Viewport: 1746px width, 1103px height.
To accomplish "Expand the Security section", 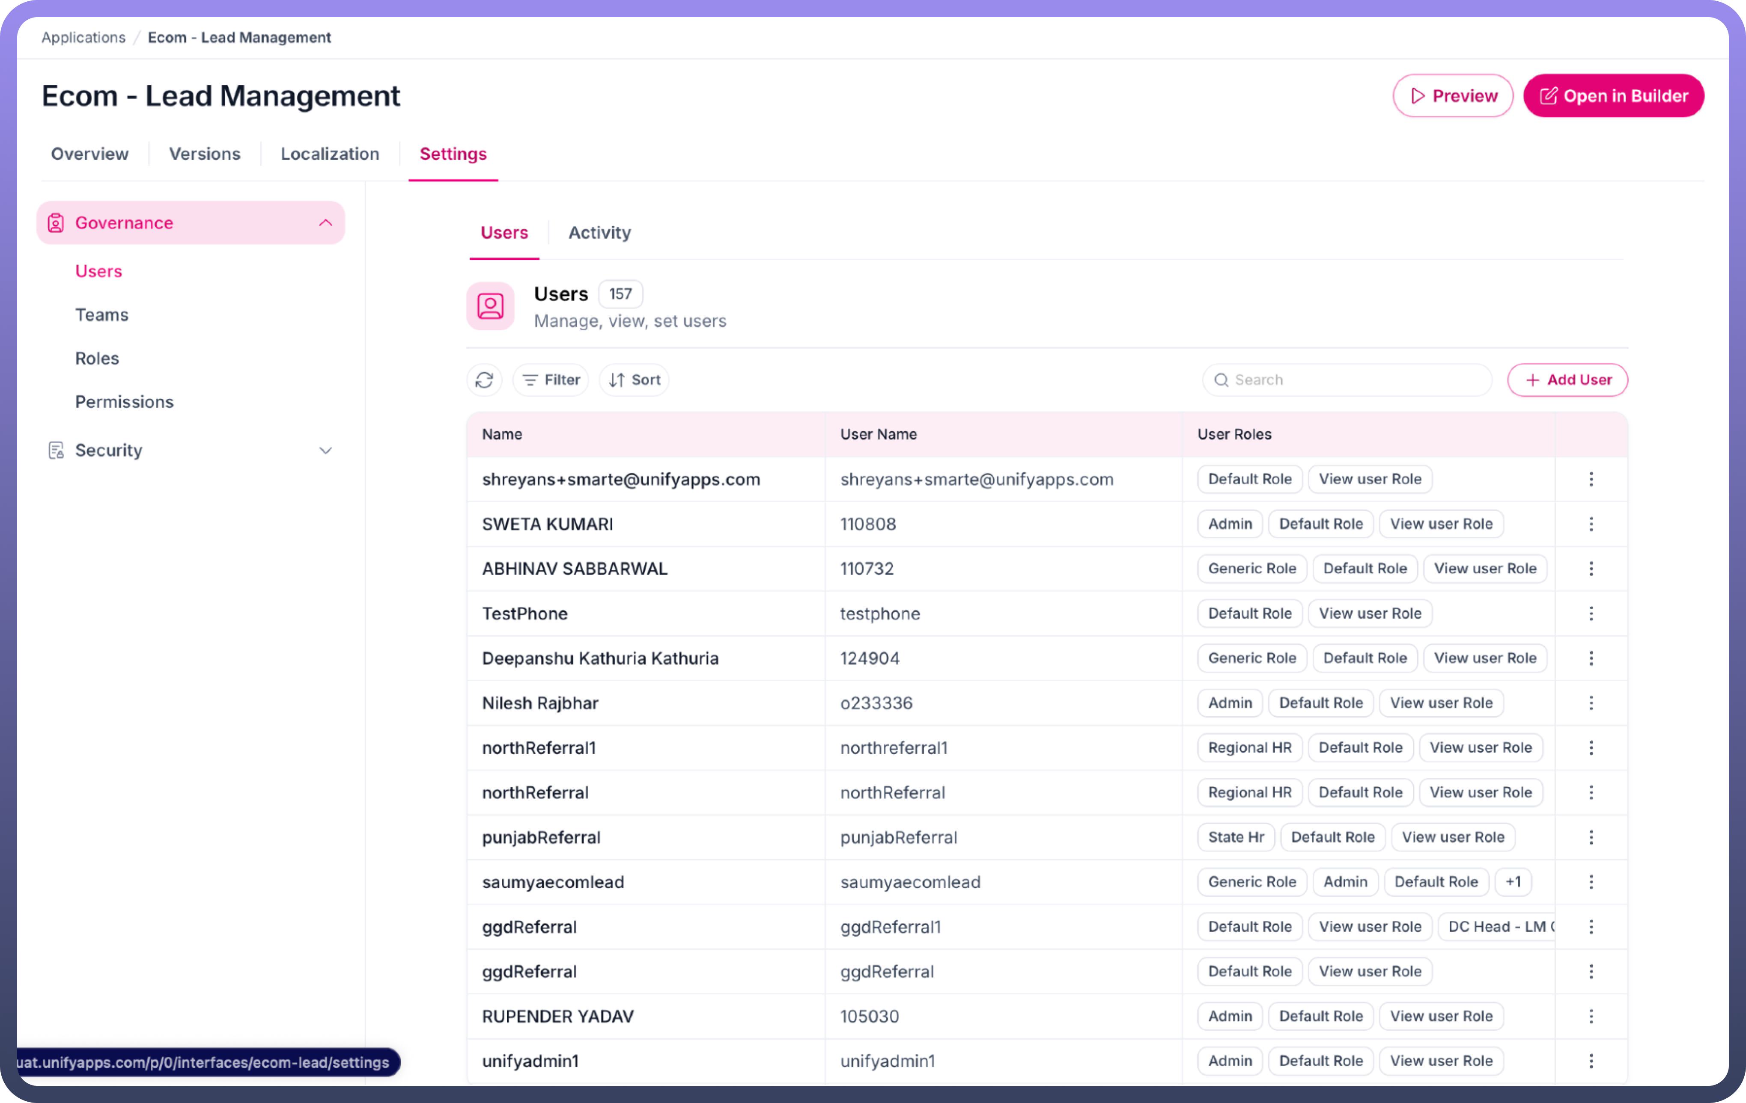I will coord(325,450).
